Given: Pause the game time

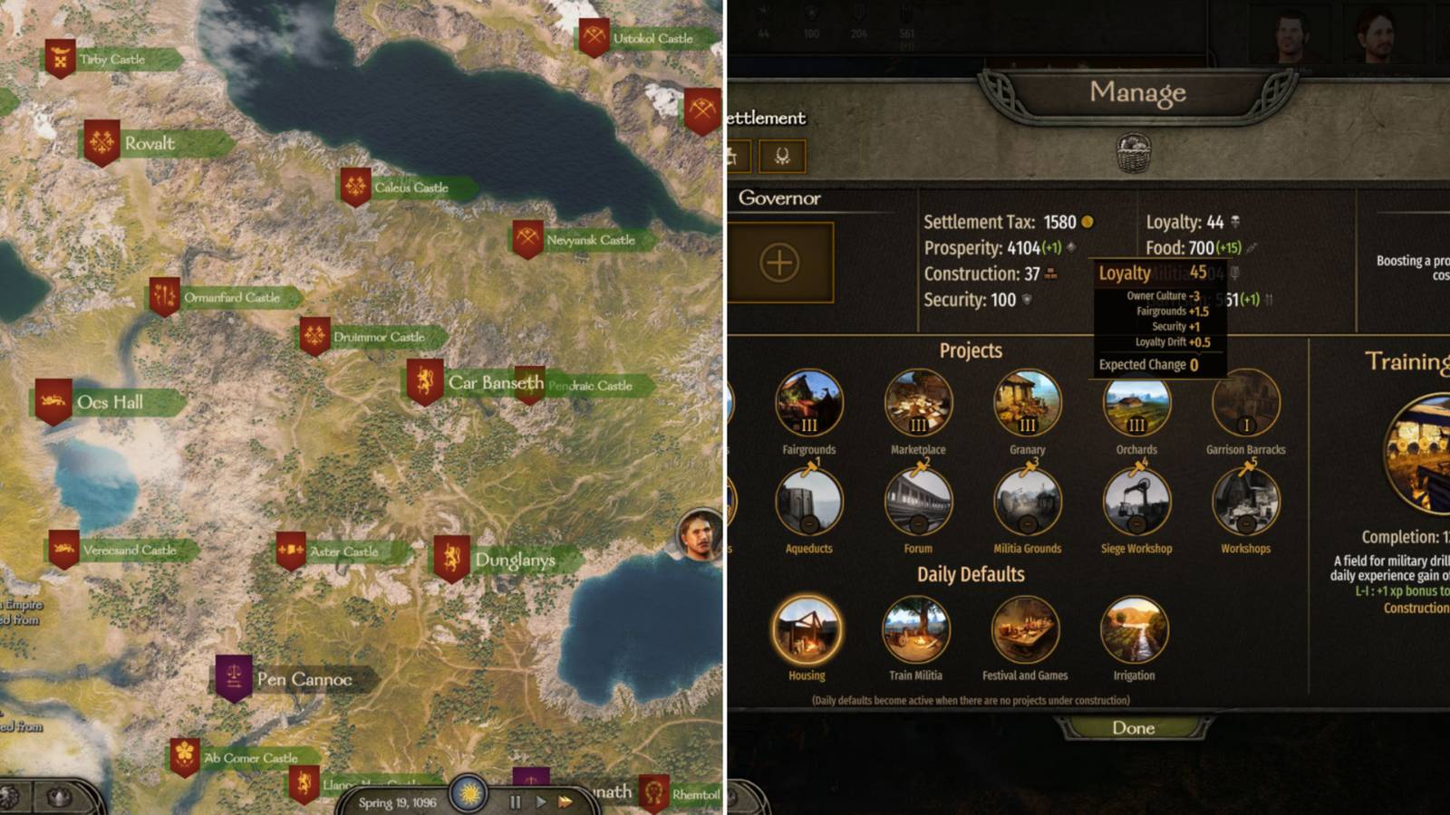Looking at the screenshot, I should click(515, 801).
